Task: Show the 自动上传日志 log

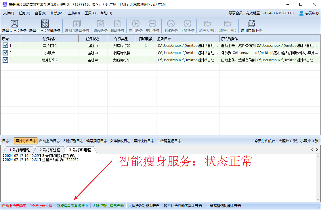Action: [49, 141]
